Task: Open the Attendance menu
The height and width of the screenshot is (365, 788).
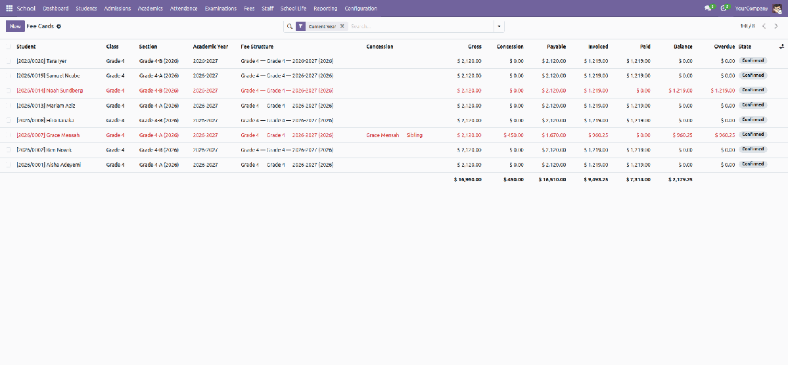Action: [183, 9]
